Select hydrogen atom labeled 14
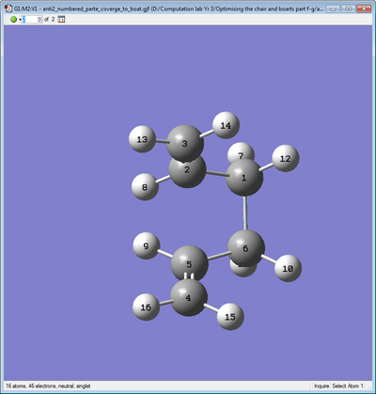The height and width of the screenshot is (394, 376). (x=226, y=125)
